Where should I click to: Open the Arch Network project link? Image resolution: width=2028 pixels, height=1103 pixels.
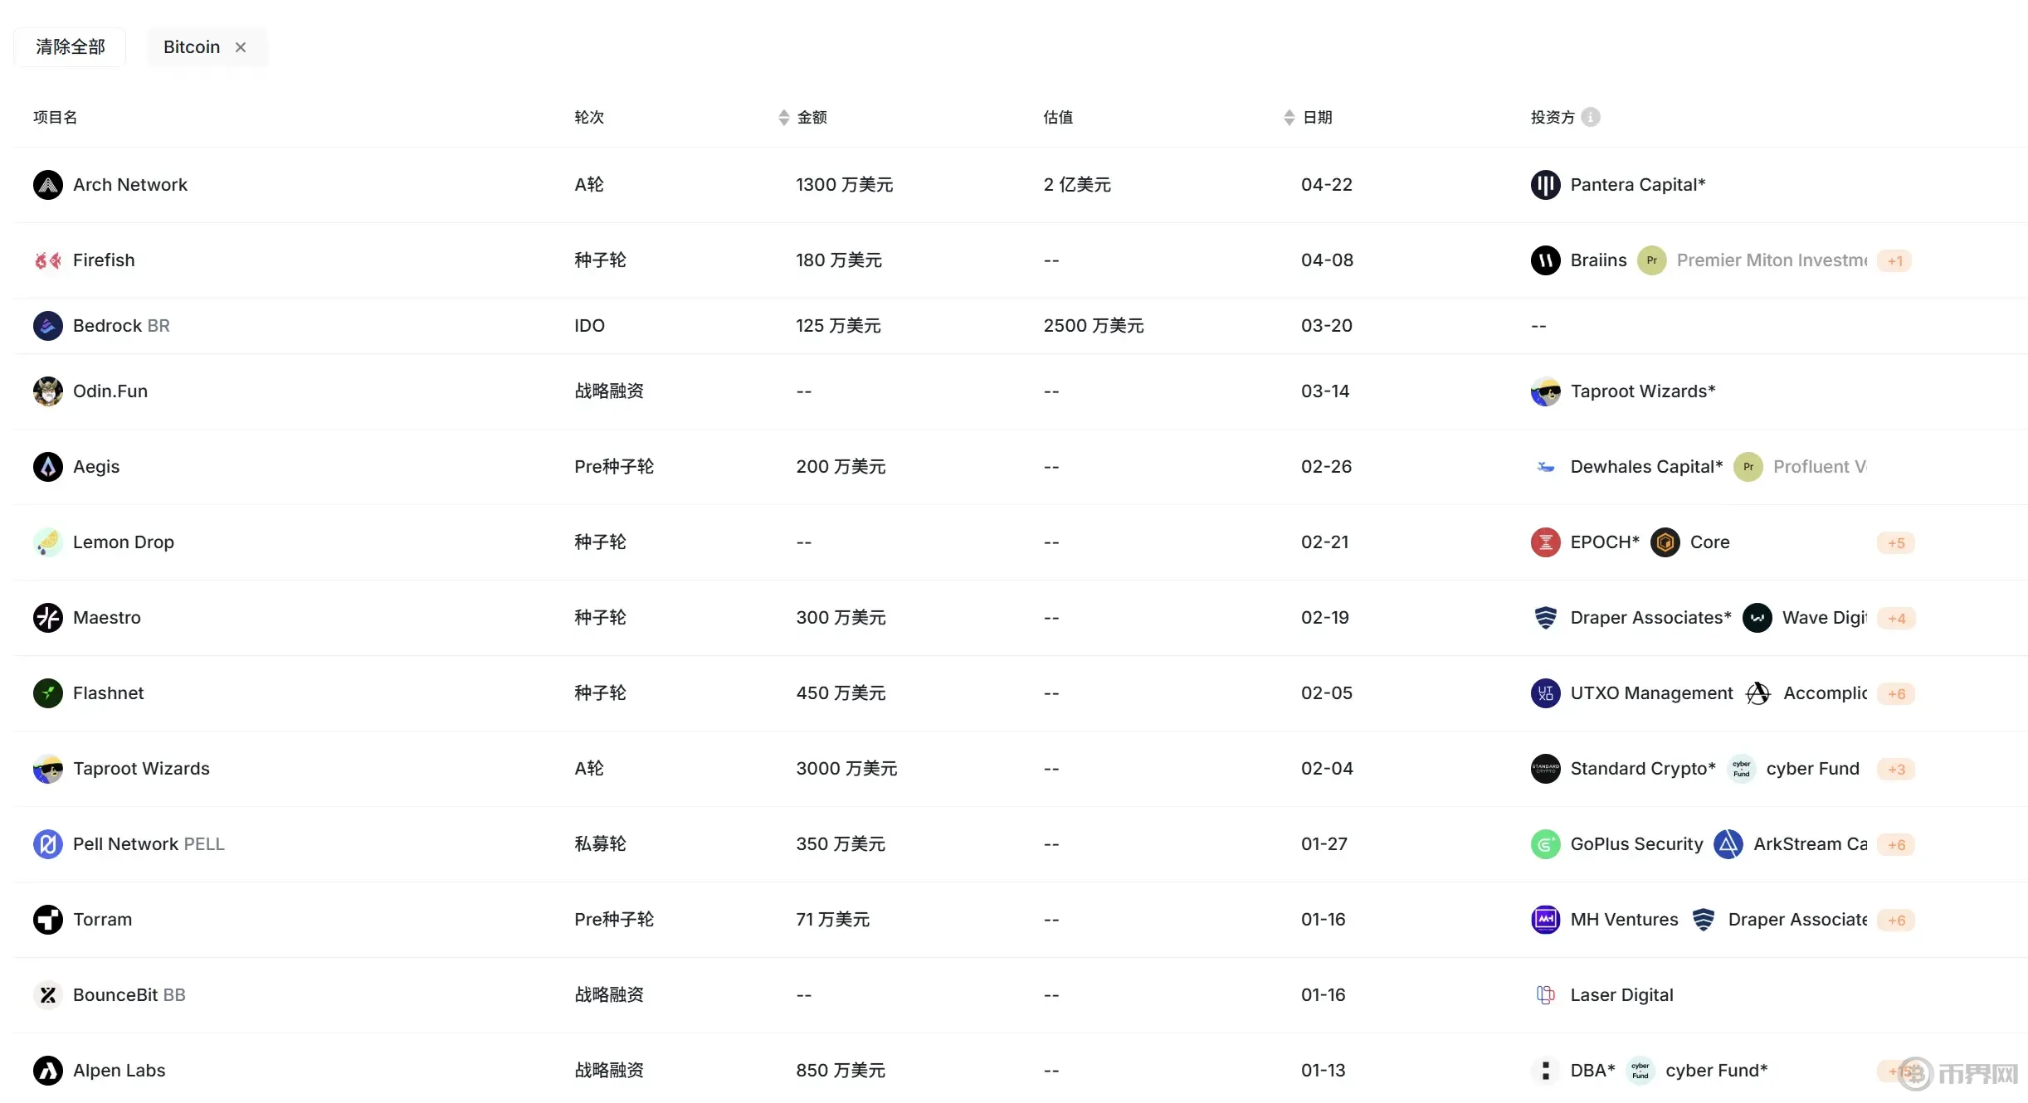[130, 185]
